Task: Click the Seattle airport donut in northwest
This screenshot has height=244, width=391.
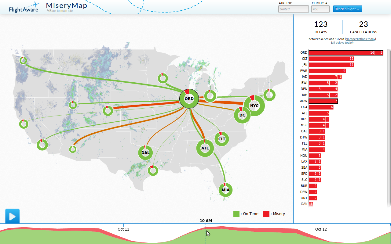Action: coord(23,60)
